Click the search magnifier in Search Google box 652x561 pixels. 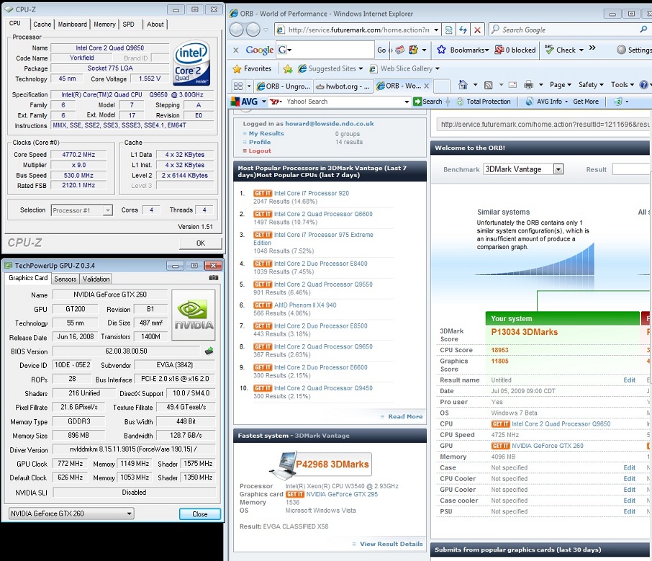click(x=643, y=30)
